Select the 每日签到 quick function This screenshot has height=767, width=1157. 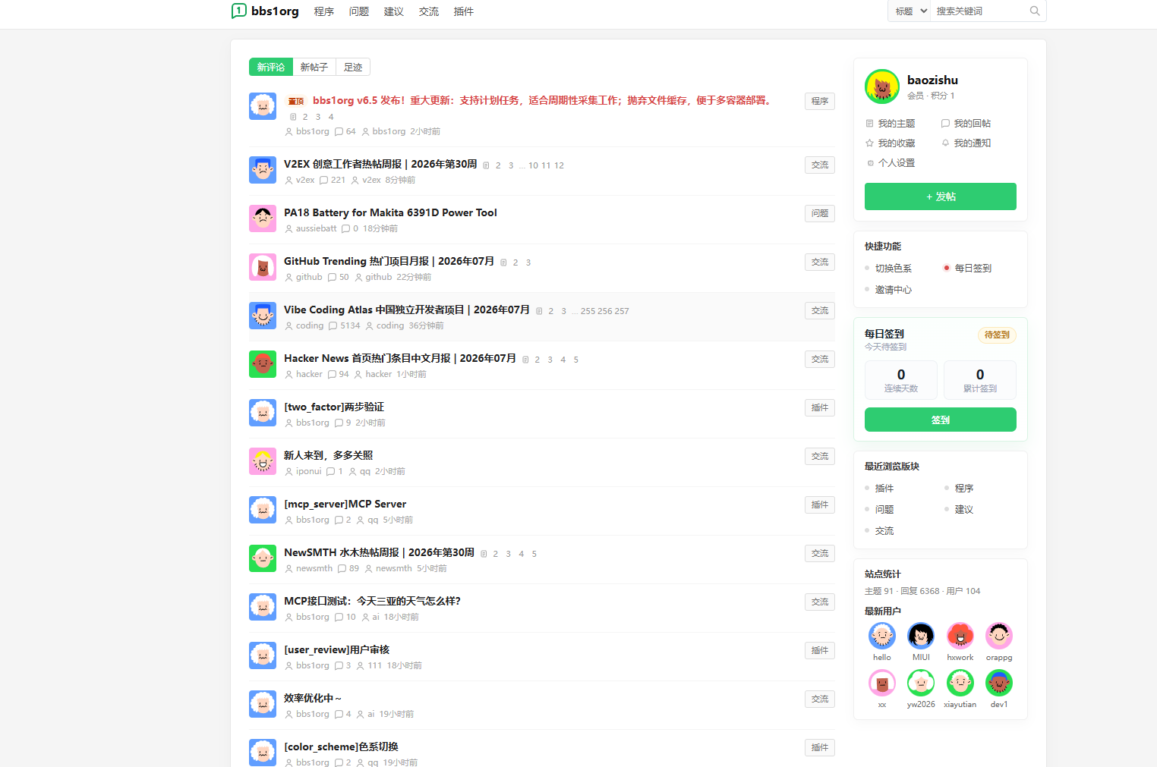point(973,269)
